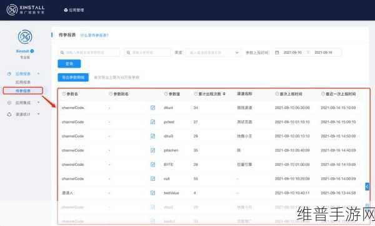Screen dimensions: 375x226
Task: Click the count 55 cell in null row
Action: (x=196, y=179)
